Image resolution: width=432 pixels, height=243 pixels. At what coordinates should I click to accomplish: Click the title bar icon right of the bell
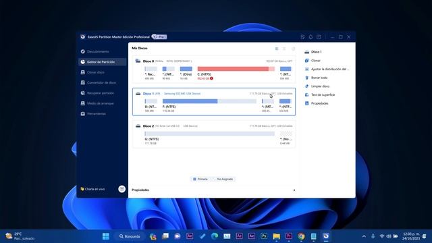pos(319,37)
